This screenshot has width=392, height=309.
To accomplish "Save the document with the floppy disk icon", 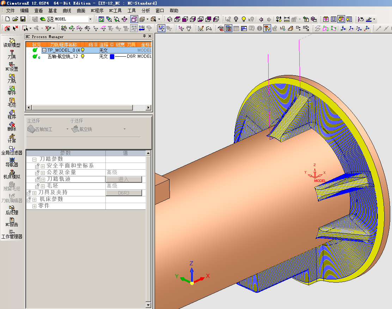I will [x=23, y=19].
